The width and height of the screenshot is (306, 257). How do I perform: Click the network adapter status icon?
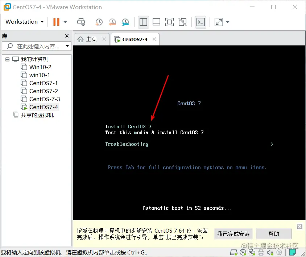pos(252,253)
